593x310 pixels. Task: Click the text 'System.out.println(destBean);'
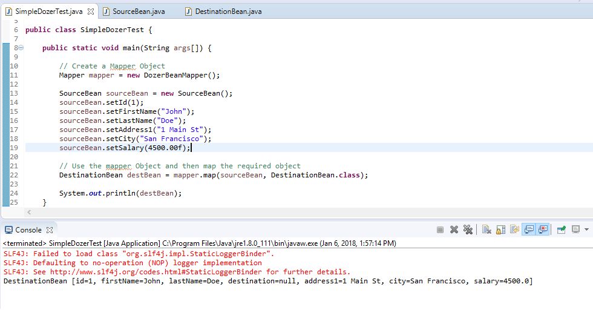pos(120,193)
